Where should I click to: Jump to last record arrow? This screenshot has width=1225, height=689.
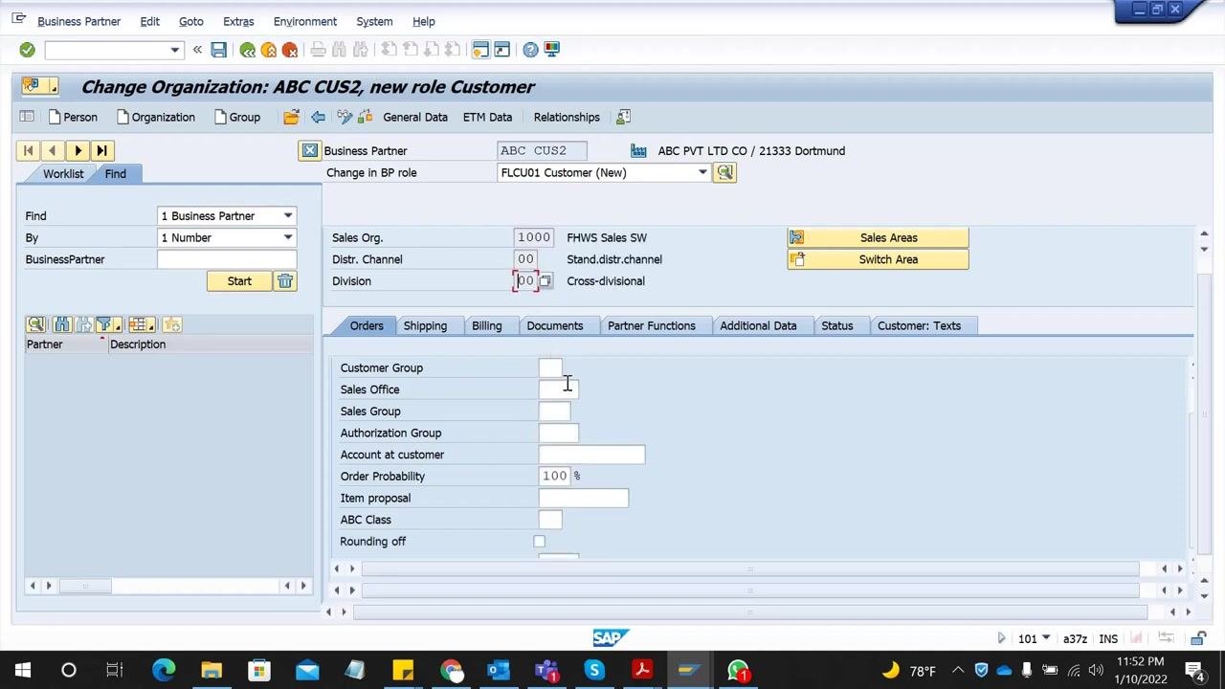coord(102,150)
